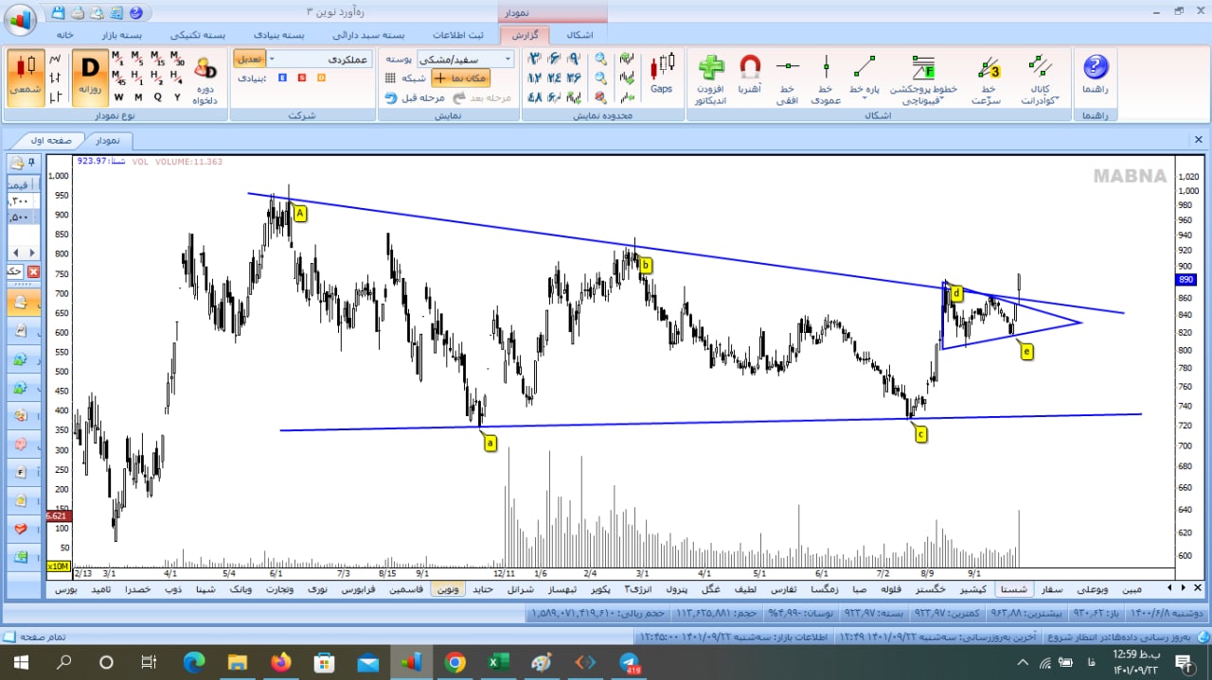Select horizontal line (خط افقی) tool
Viewport: 1212px width, 680px height.
point(788,78)
